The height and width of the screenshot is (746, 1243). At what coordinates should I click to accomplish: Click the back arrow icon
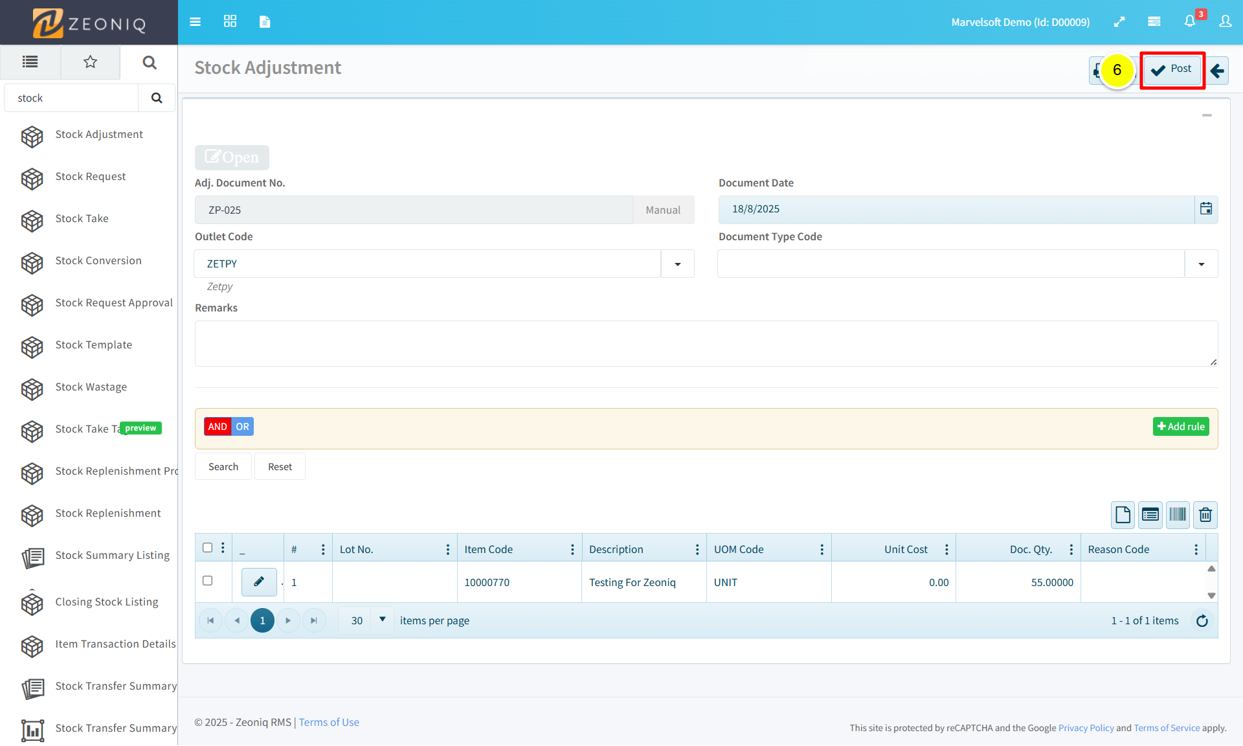point(1218,71)
